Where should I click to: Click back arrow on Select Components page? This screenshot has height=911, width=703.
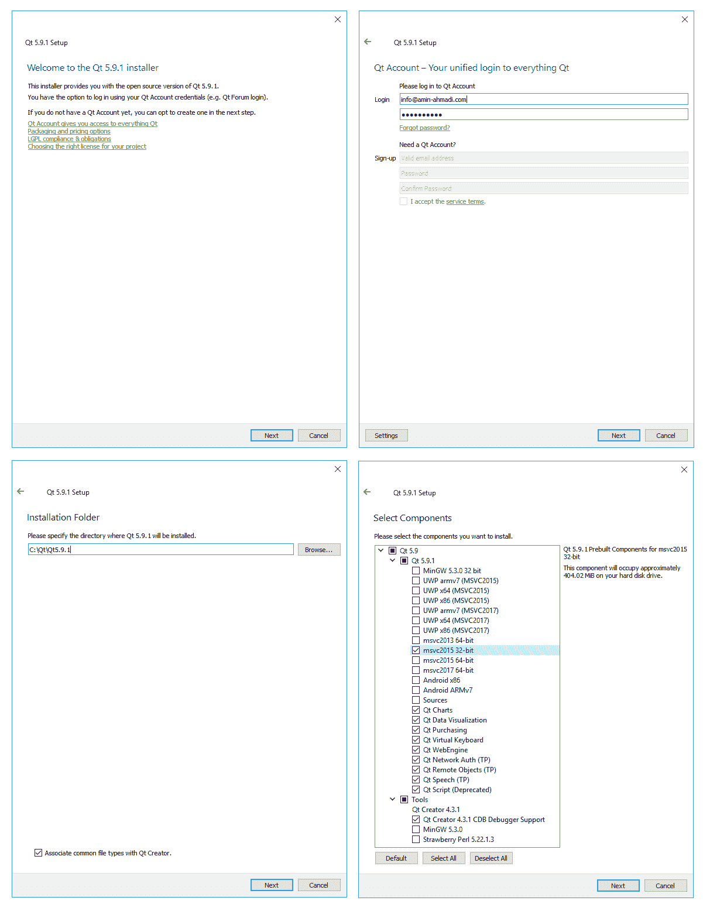pyautogui.click(x=367, y=492)
